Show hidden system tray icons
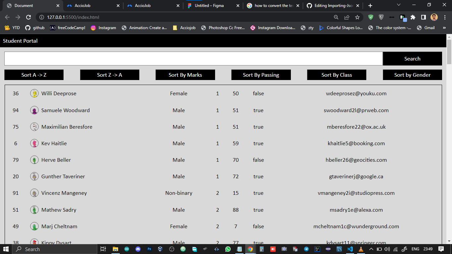 [371, 249]
